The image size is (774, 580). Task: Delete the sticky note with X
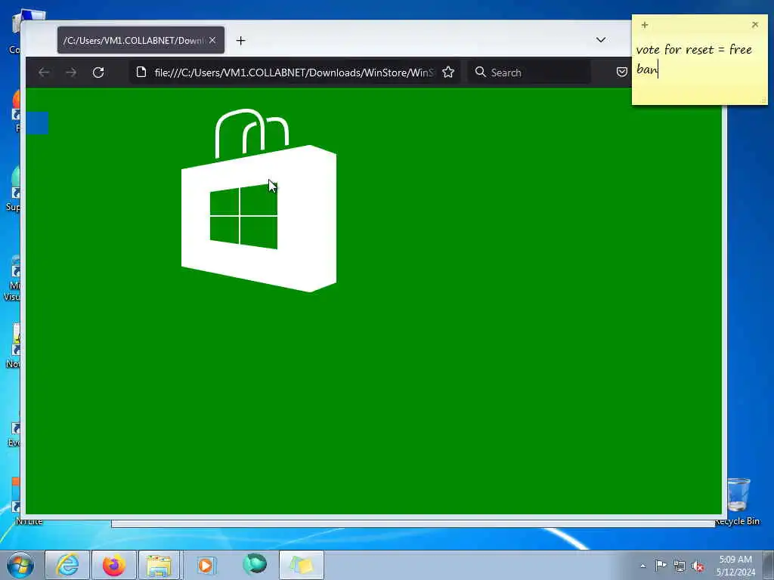pyautogui.click(x=755, y=25)
